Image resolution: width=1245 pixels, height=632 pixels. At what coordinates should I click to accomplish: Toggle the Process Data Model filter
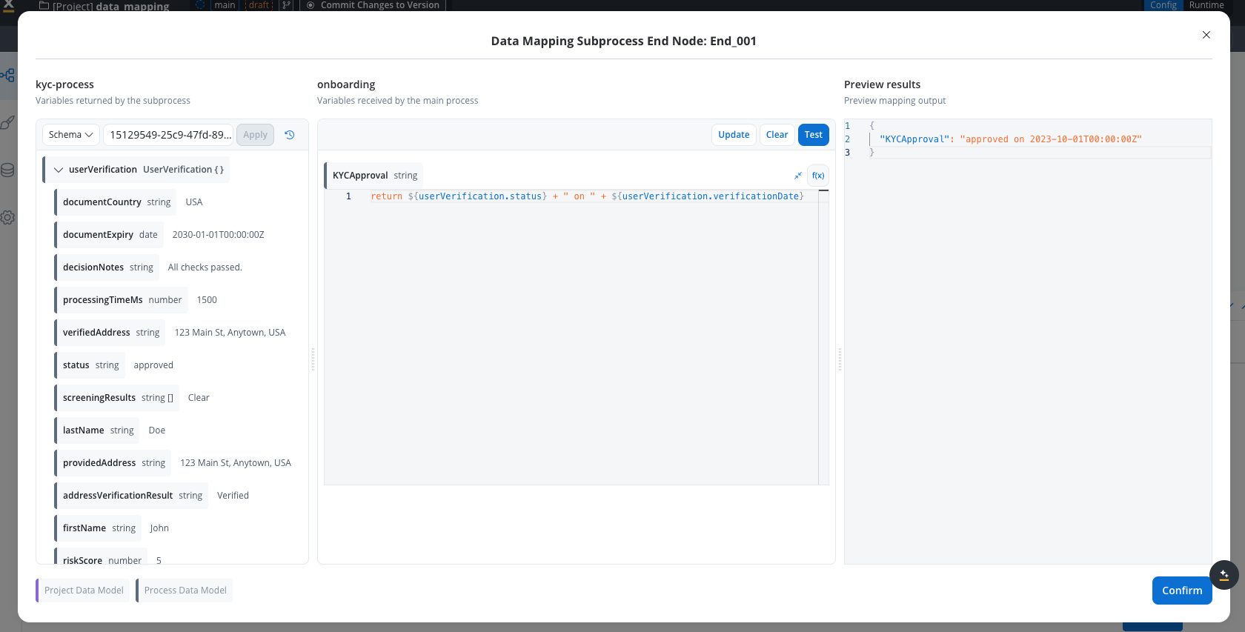(185, 591)
